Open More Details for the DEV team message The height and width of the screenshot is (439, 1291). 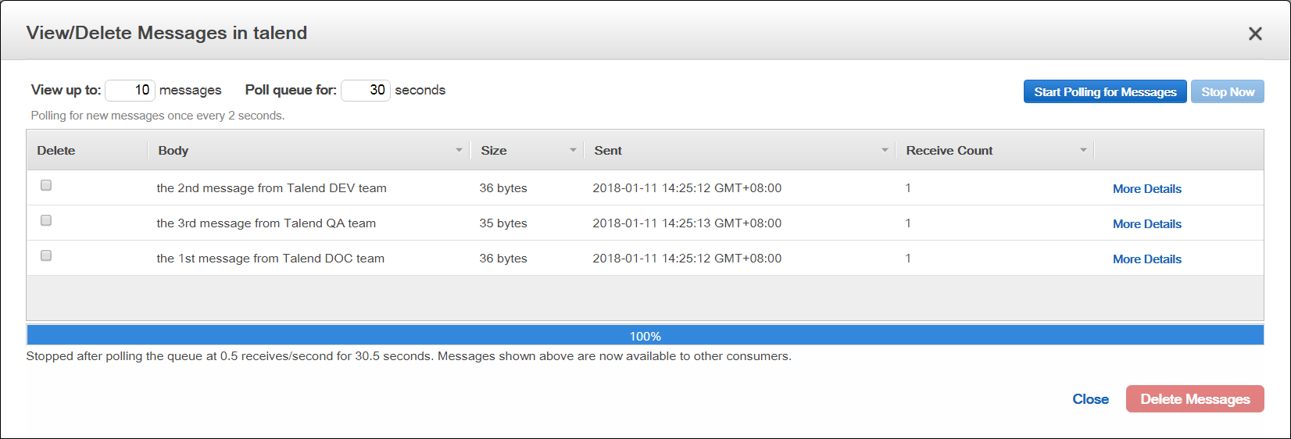coord(1146,189)
